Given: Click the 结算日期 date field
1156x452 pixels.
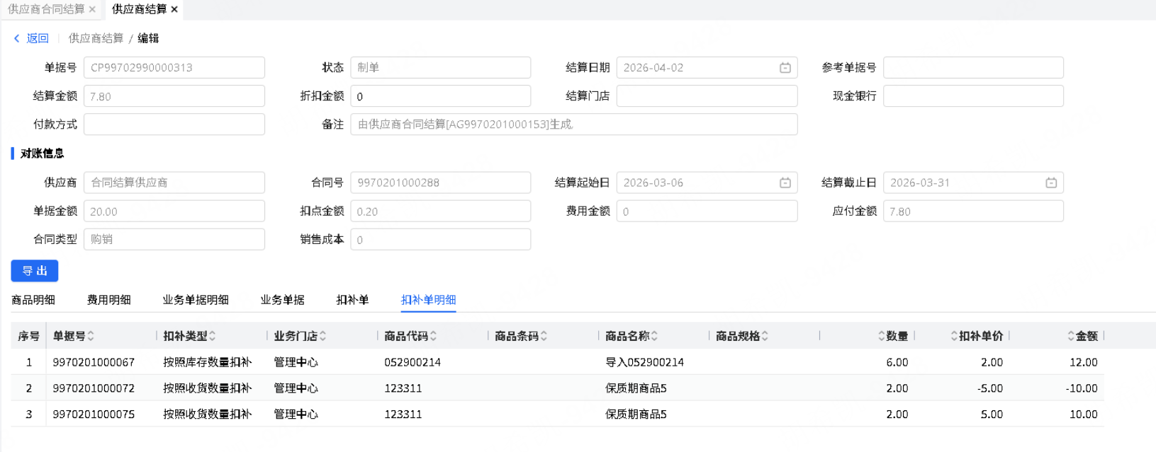Looking at the screenshot, I should tap(707, 68).
